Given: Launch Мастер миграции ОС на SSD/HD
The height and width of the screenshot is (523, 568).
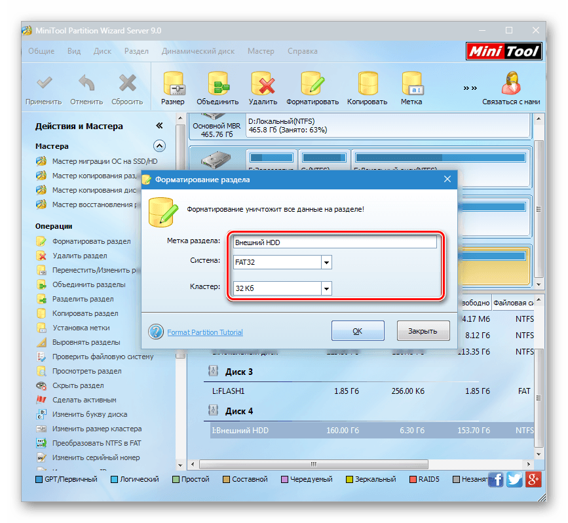Looking at the screenshot, I should coord(105,161).
